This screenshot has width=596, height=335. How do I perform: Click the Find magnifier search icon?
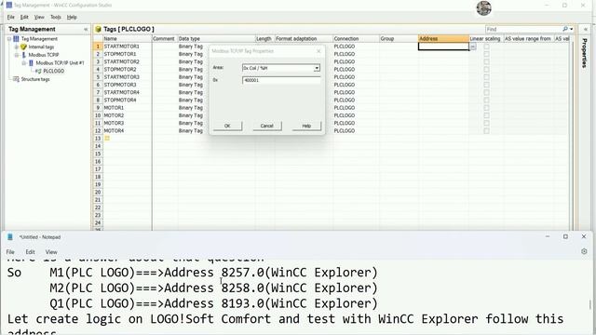click(x=565, y=29)
